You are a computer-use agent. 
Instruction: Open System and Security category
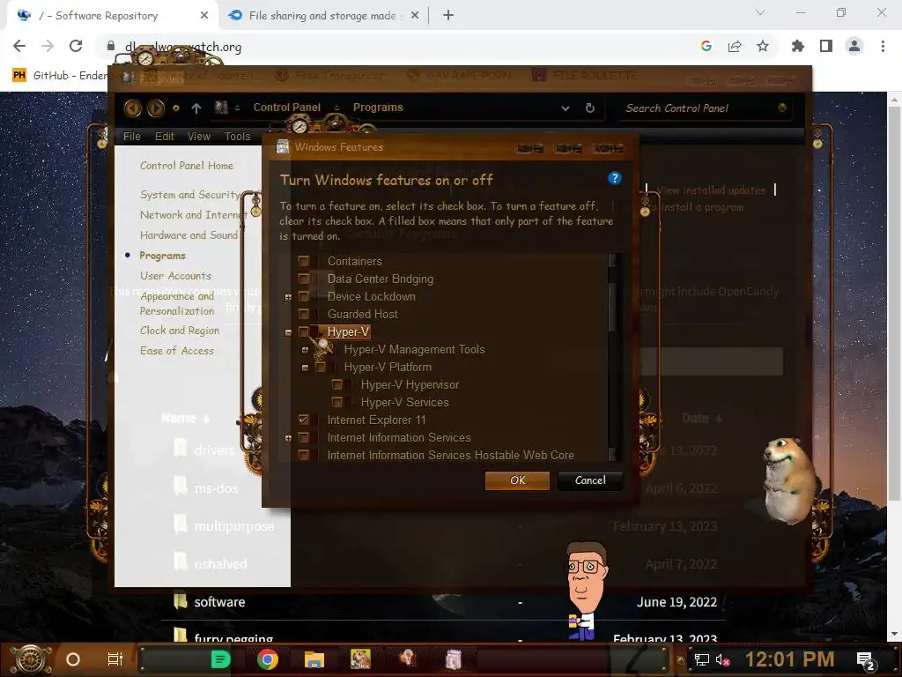click(190, 195)
